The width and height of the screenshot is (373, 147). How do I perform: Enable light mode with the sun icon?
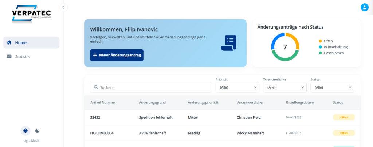click(x=25, y=131)
